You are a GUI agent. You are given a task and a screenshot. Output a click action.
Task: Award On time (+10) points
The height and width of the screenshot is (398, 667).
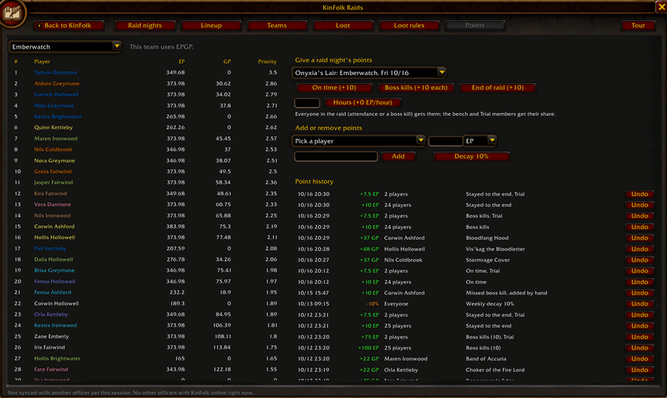point(334,88)
